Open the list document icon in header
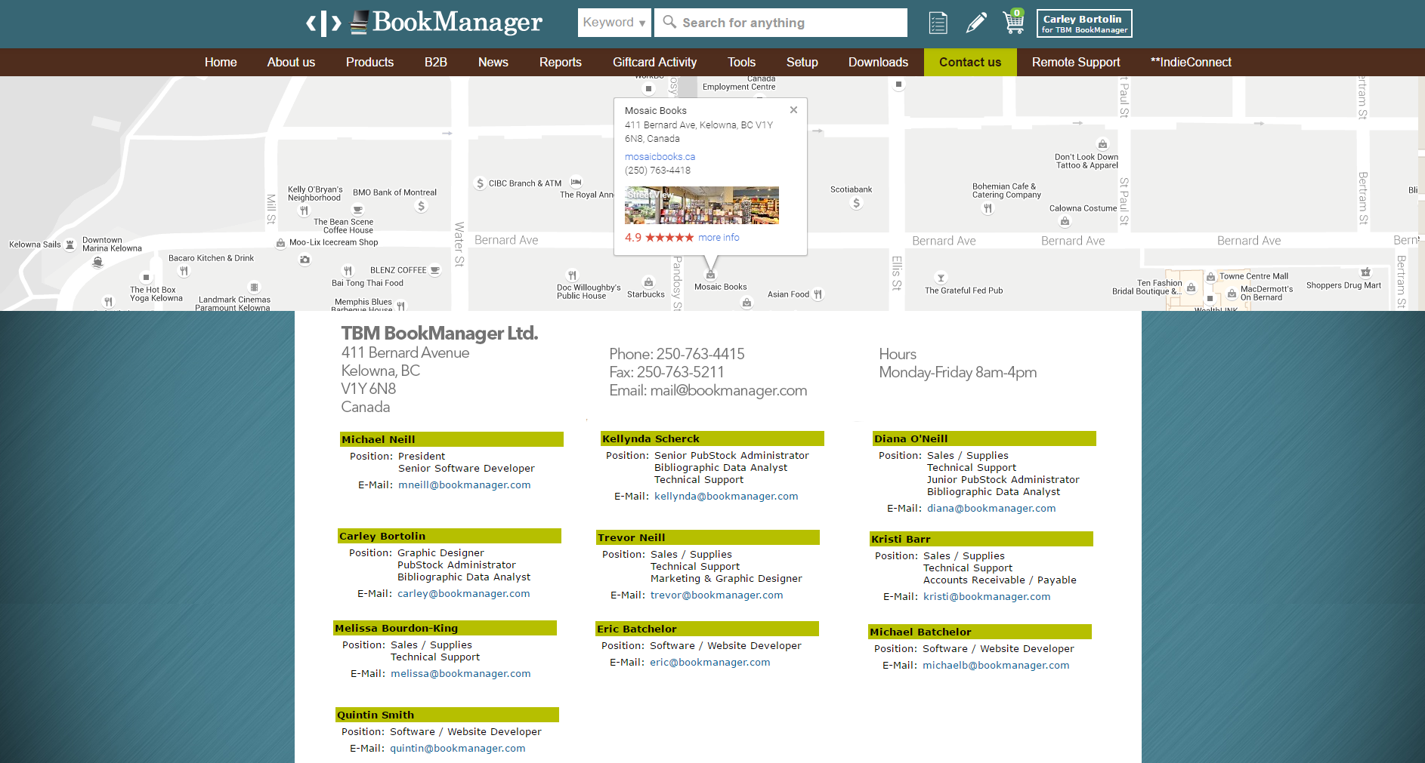 coord(938,23)
